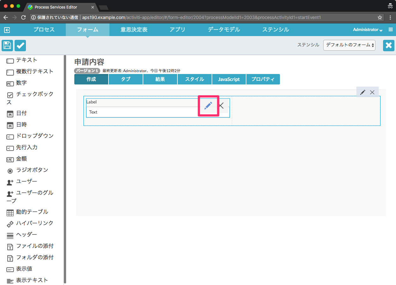Select the 複数行テキスト palette icon
Viewport: 396px width, 285px height.
point(10,72)
